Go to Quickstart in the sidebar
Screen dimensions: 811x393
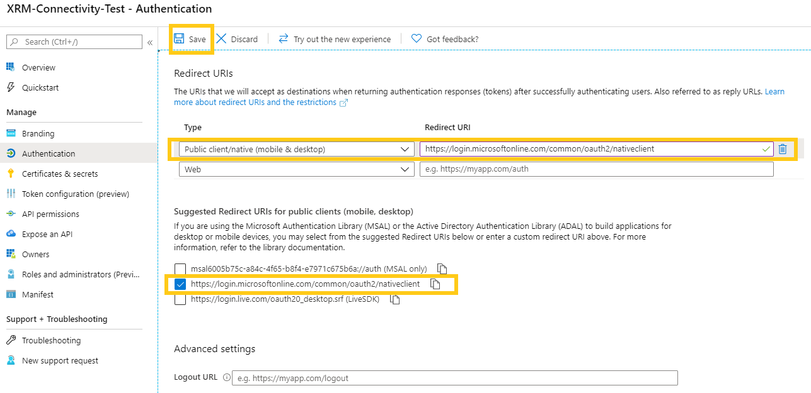(40, 87)
